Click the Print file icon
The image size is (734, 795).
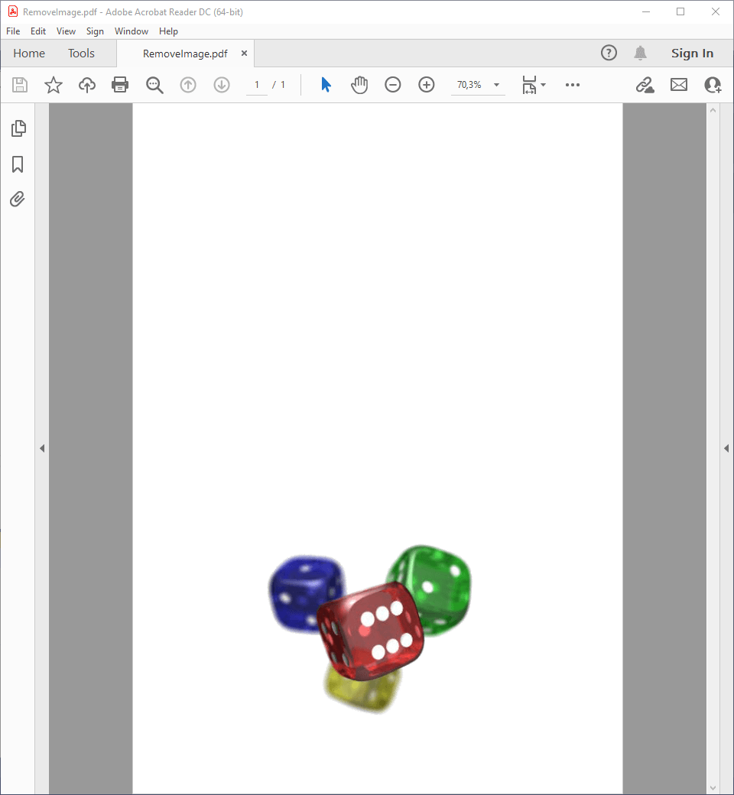point(120,85)
